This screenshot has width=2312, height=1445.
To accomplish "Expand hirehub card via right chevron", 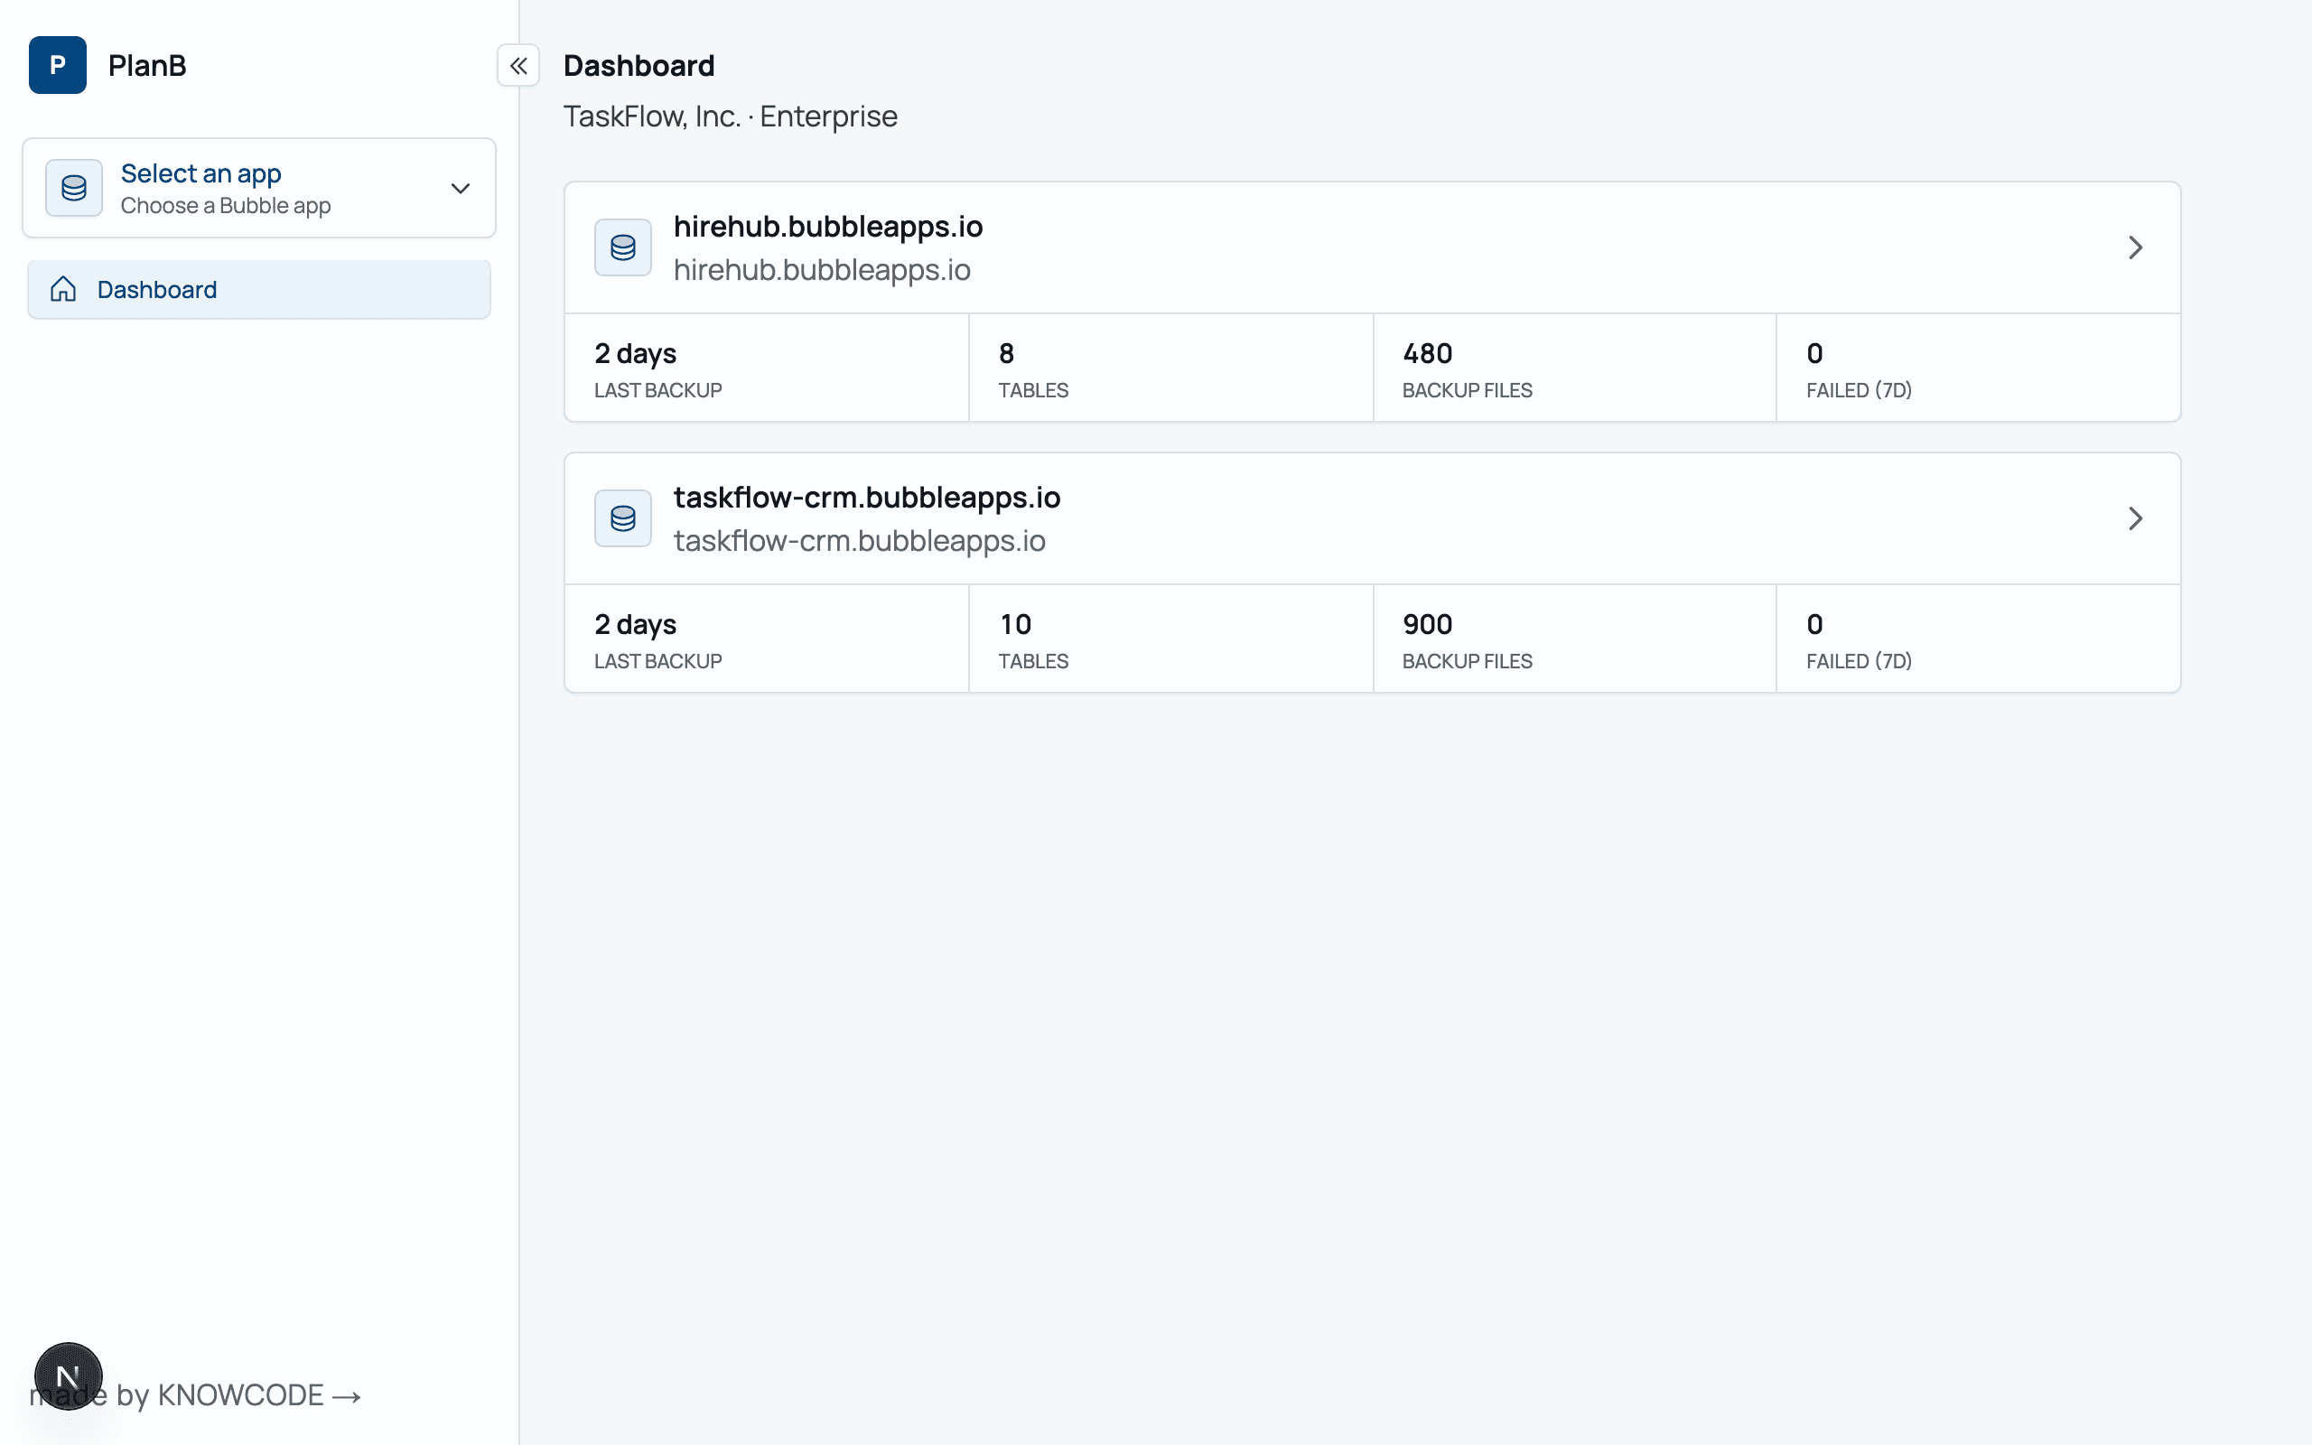I will coord(2135,247).
